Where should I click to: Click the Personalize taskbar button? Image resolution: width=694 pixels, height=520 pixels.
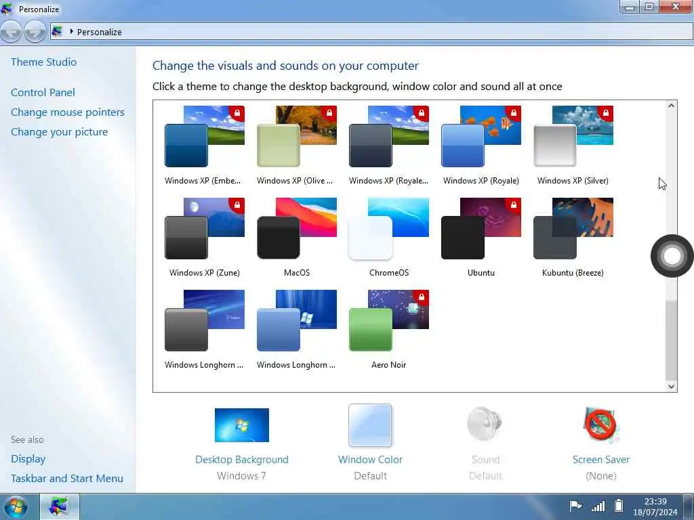pyautogui.click(x=60, y=506)
